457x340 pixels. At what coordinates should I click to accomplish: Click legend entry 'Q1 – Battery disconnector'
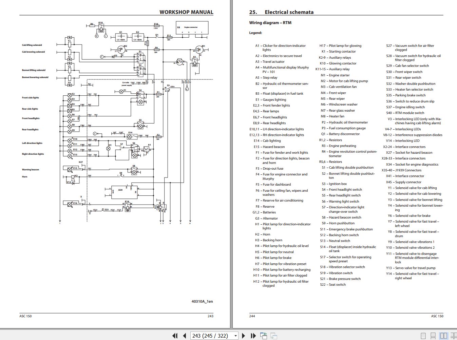[340, 134]
